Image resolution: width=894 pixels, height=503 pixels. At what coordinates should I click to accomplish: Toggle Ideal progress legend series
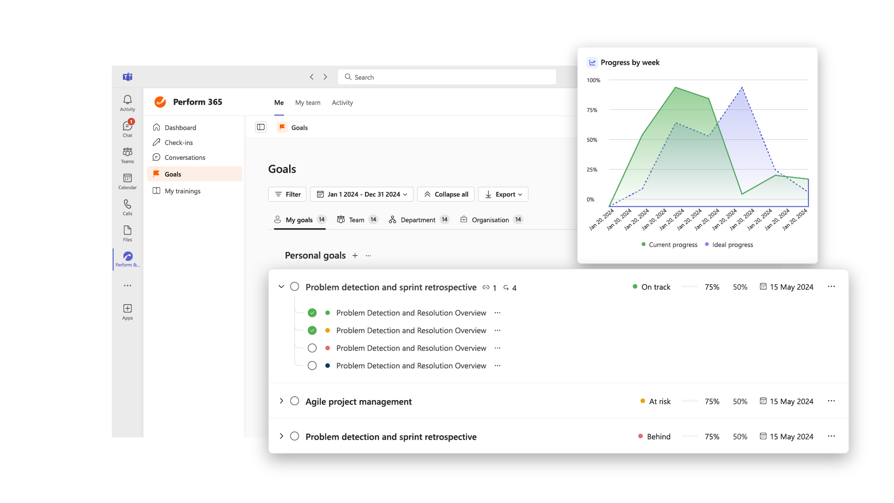[729, 245]
